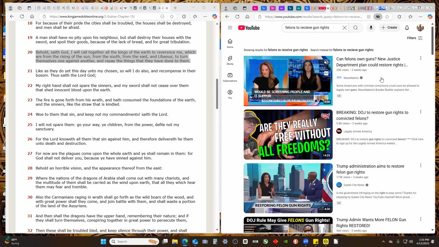This screenshot has width=439, height=247.
Task: Go to the YouTube logo homepage
Action: [x=249, y=28]
